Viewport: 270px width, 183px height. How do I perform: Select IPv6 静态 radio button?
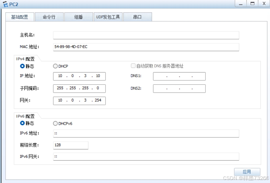pyautogui.click(x=22, y=123)
